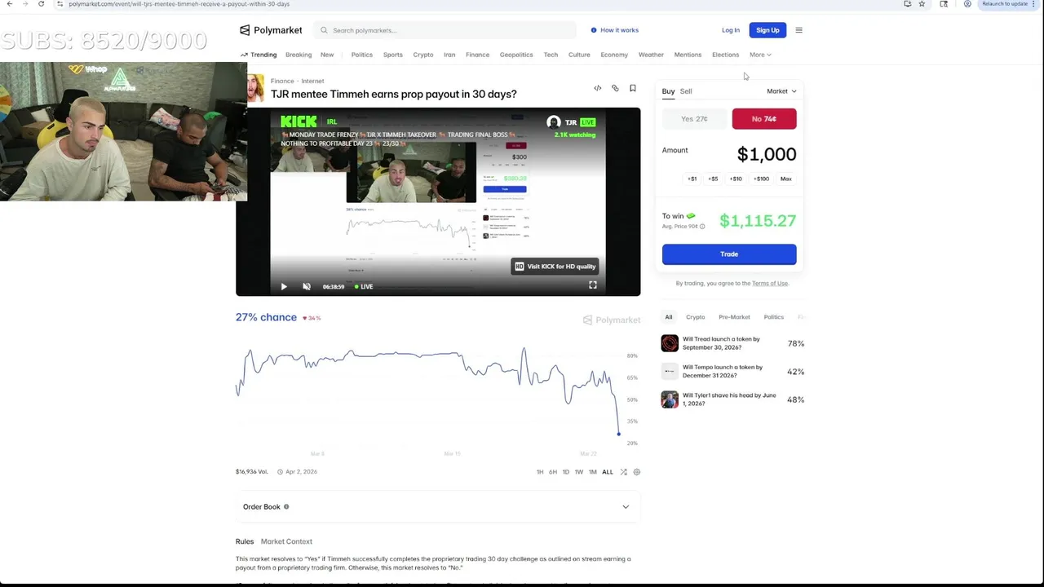The height and width of the screenshot is (587, 1044).
Task: Set amount to Max
Action: [786, 179]
